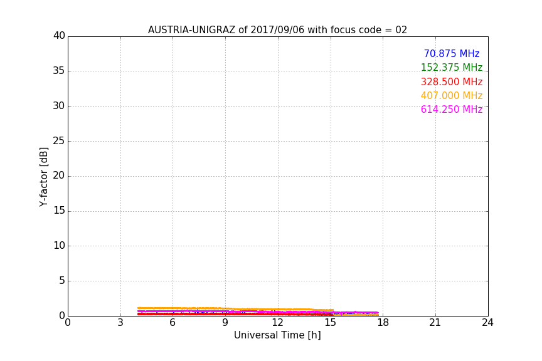Click the x-axis tick label 9
542x361 pixels.
click(225, 323)
